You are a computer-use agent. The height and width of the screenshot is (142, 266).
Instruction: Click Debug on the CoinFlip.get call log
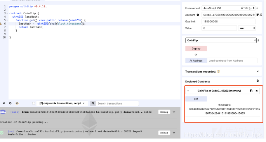164,112
